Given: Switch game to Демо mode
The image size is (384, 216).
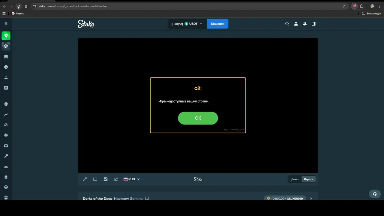Looking at the screenshot, I should coord(295,179).
